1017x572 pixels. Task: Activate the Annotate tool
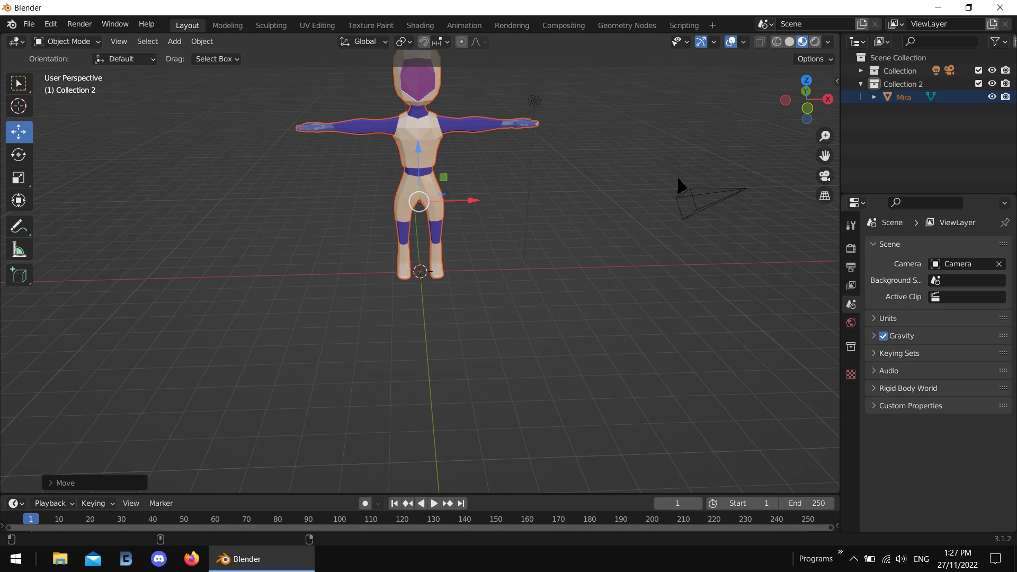coord(19,226)
